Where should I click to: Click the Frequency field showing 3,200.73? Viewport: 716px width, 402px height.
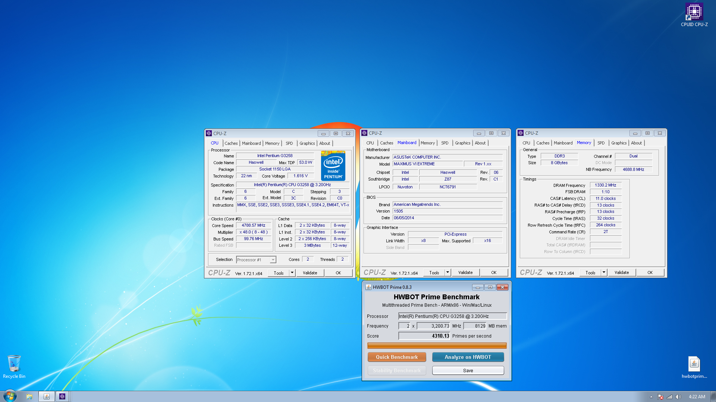click(x=434, y=326)
